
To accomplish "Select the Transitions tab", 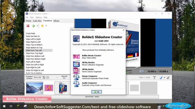I will tap(48, 21).
